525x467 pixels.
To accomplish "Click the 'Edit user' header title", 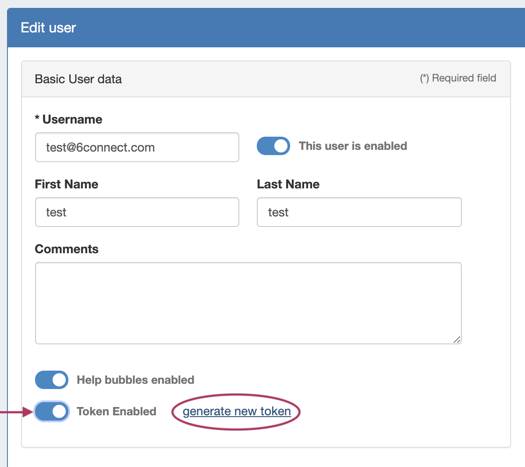I will (48, 28).
